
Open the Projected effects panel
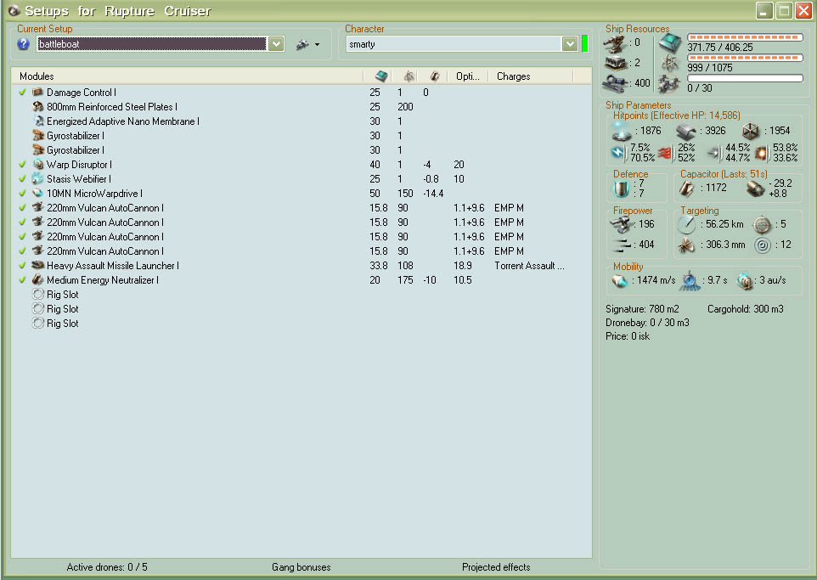496,567
